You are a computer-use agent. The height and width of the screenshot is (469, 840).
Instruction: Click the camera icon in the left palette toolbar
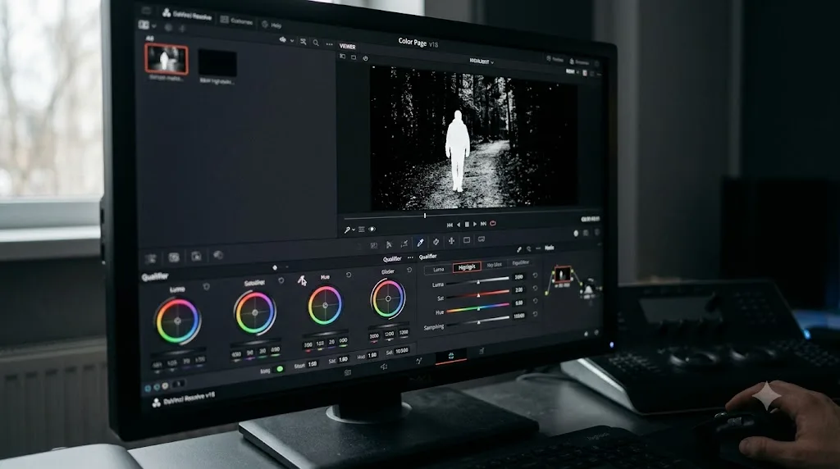pyautogui.click(x=174, y=257)
